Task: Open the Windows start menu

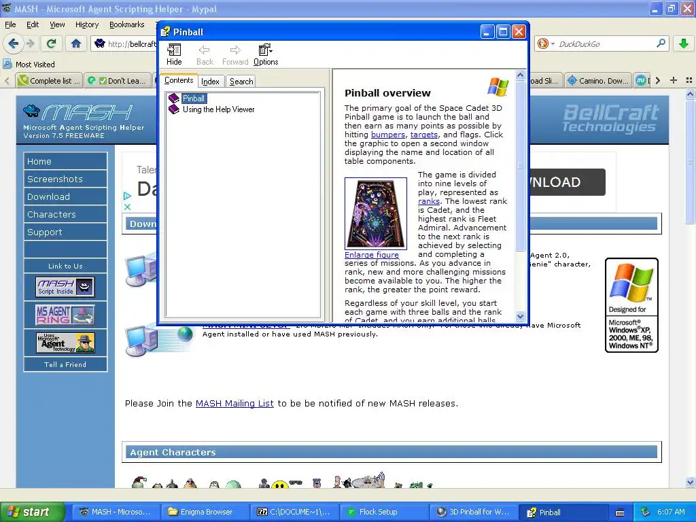Action: (33, 512)
